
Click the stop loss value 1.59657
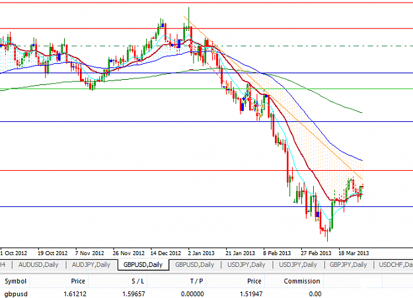pyautogui.click(x=133, y=294)
